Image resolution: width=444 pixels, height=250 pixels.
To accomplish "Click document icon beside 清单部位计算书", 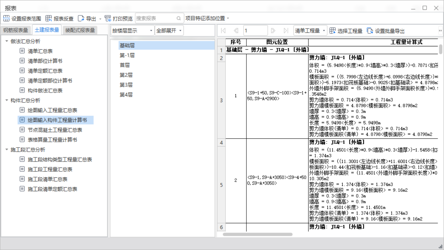I will pyautogui.click(x=22, y=61).
